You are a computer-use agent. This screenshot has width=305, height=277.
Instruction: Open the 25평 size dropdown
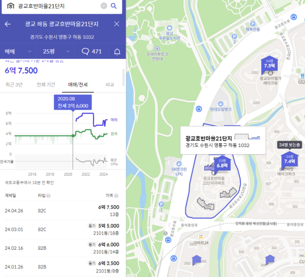coord(56,51)
